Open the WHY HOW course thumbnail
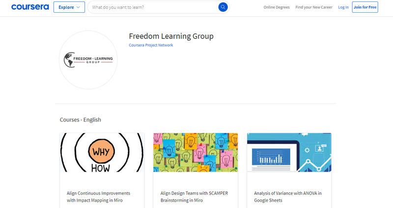 tap(102, 152)
